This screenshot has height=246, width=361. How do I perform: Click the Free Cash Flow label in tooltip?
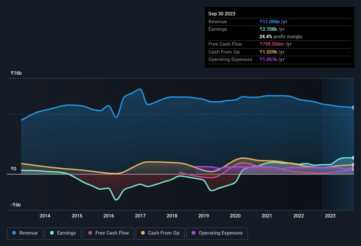225,44
